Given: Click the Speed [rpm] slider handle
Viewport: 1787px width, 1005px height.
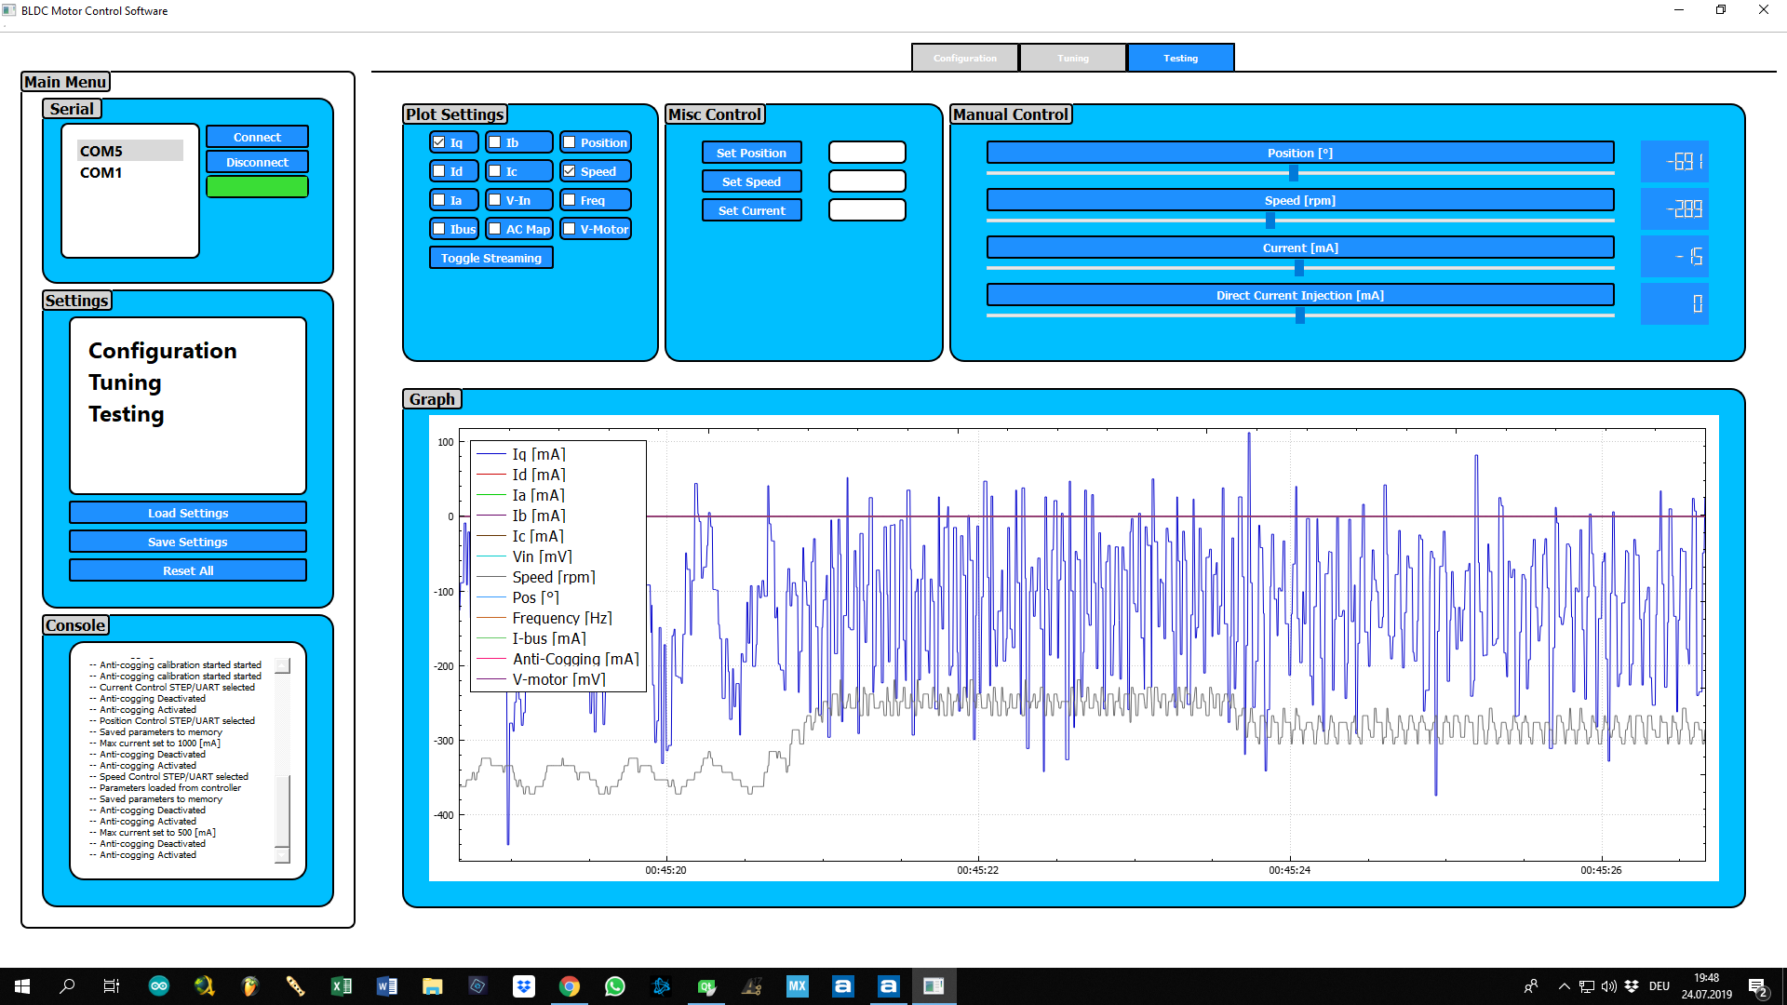Looking at the screenshot, I should [x=1270, y=221].
